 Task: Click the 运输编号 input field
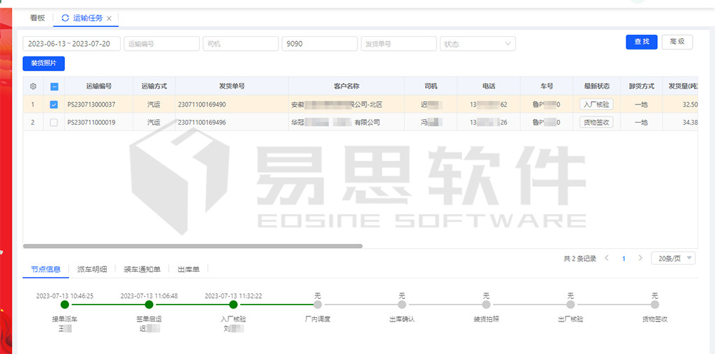coord(161,44)
